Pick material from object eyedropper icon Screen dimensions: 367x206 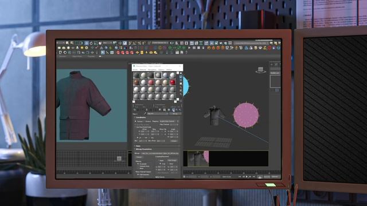pyautogui.click(x=145, y=114)
